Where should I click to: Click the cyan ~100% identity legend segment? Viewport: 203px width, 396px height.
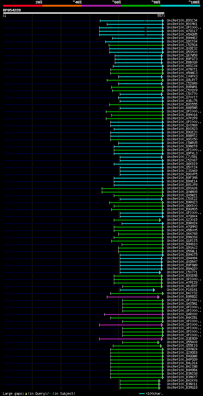180,6
